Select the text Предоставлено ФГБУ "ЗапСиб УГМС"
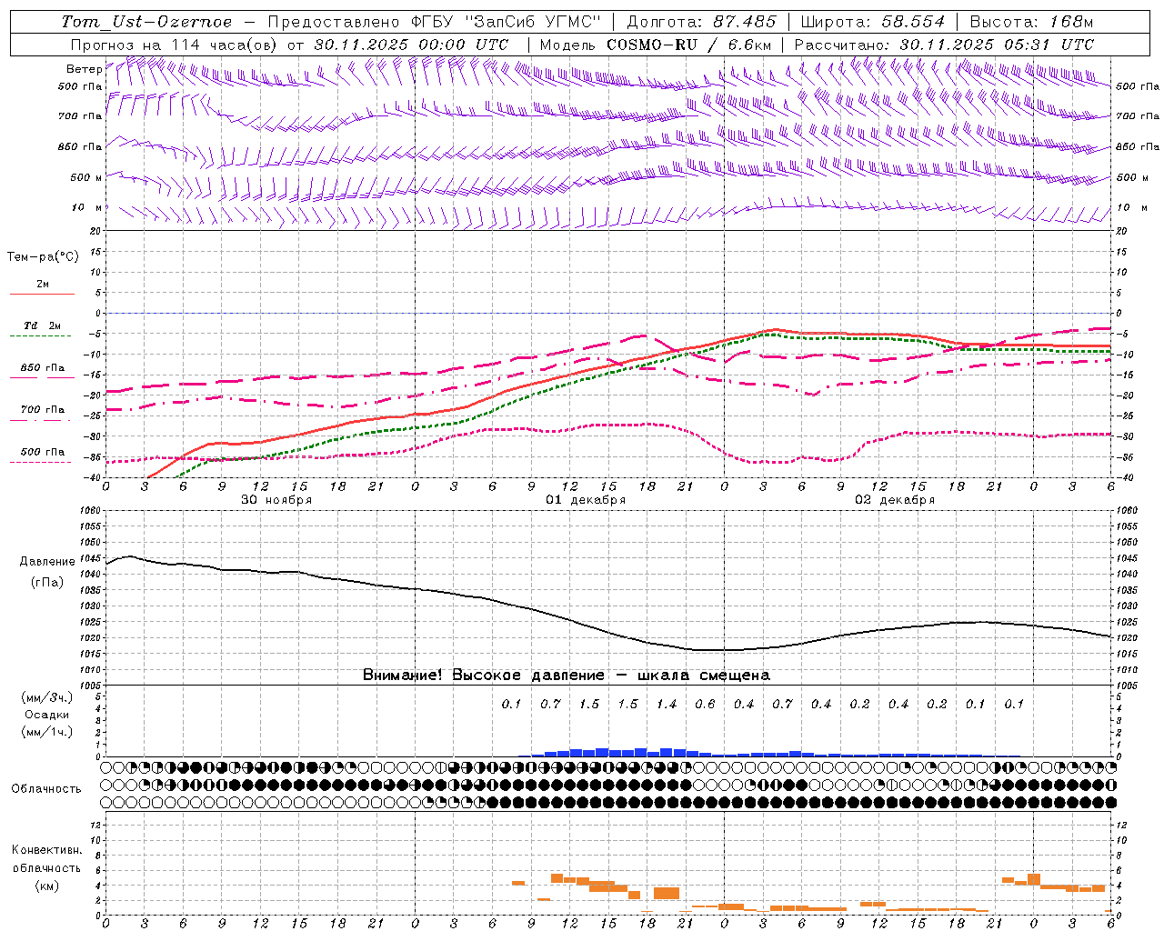The image size is (1164, 931). click(x=435, y=22)
